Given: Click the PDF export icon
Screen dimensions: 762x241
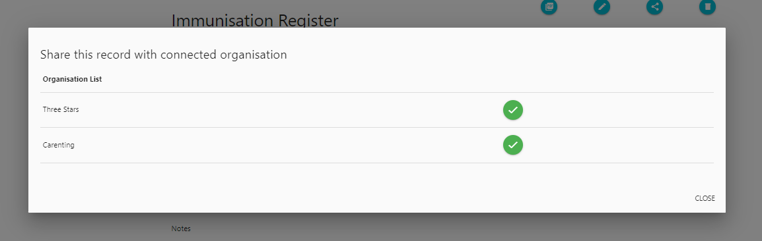Looking at the screenshot, I should point(549,7).
